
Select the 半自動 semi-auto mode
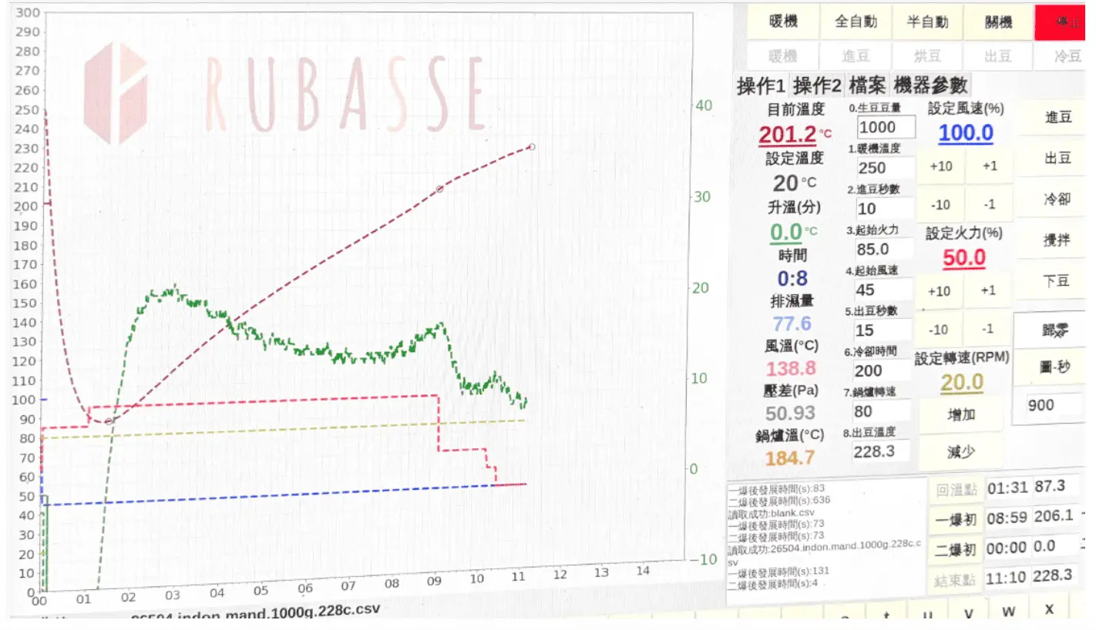(927, 22)
